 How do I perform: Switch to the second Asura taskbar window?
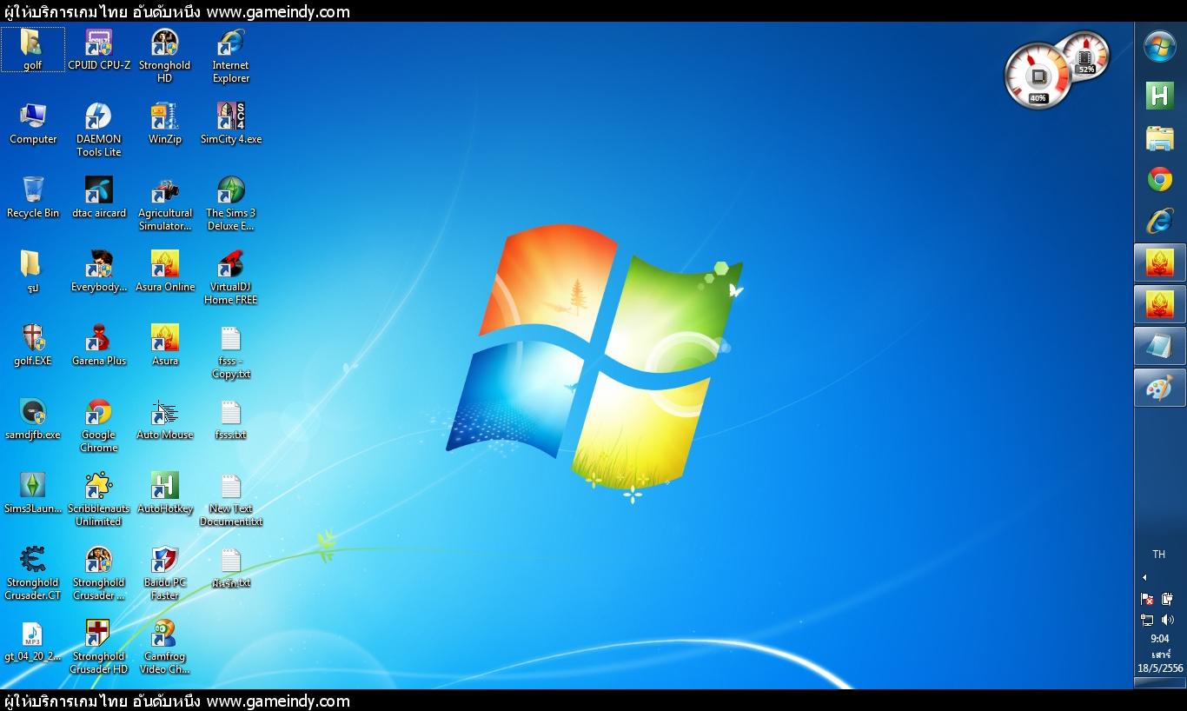pyautogui.click(x=1160, y=303)
